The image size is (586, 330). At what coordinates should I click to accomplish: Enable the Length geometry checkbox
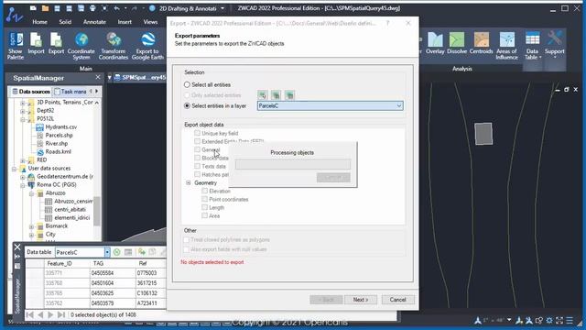pos(204,207)
